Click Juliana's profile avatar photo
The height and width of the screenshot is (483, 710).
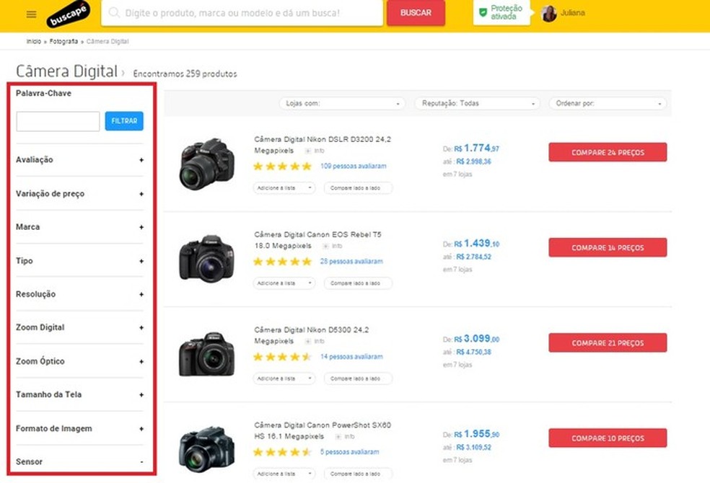pos(548,12)
